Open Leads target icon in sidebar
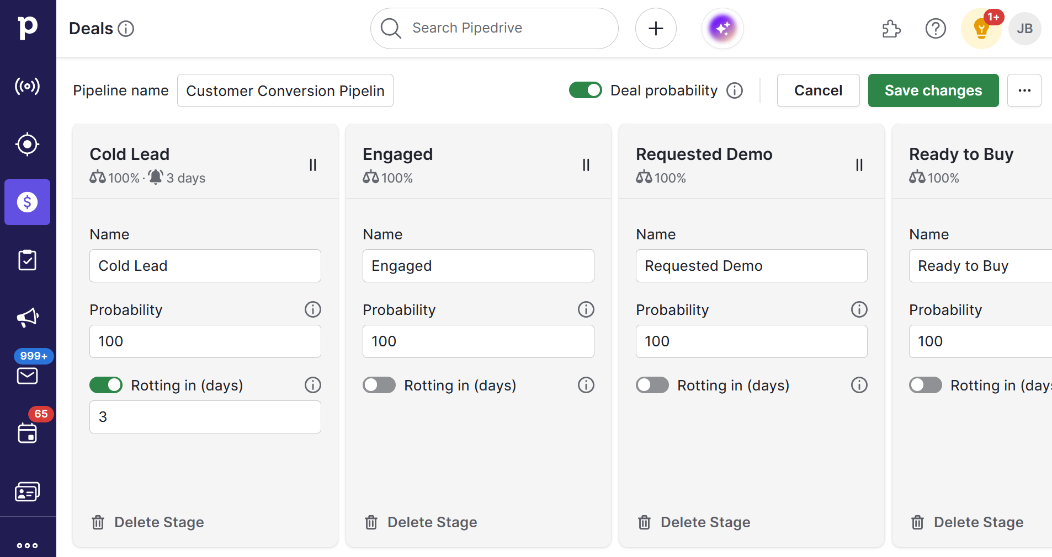This screenshot has width=1052, height=557. pyautogui.click(x=27, y=144)
